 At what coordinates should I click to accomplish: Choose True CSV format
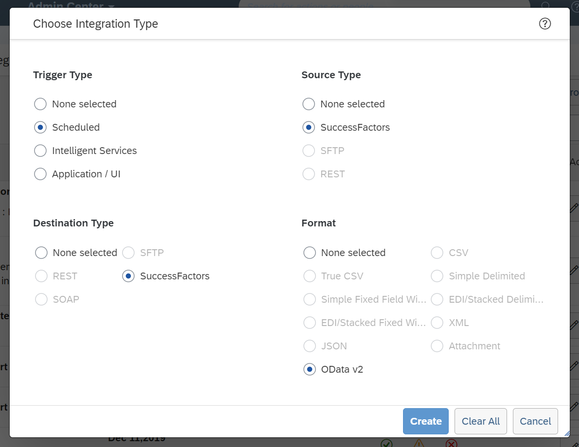pos(310,276)
